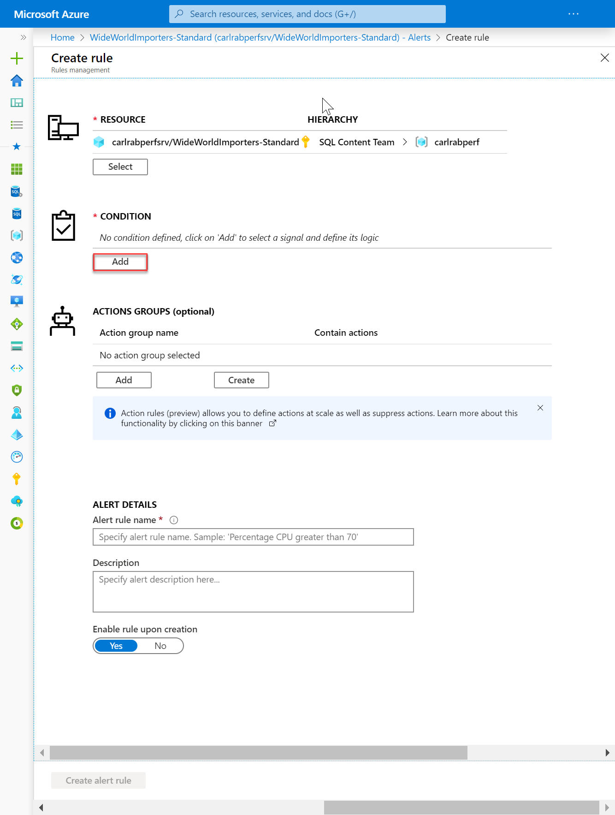
Task: Click Add under CONDITION
Action: [120, 262]
